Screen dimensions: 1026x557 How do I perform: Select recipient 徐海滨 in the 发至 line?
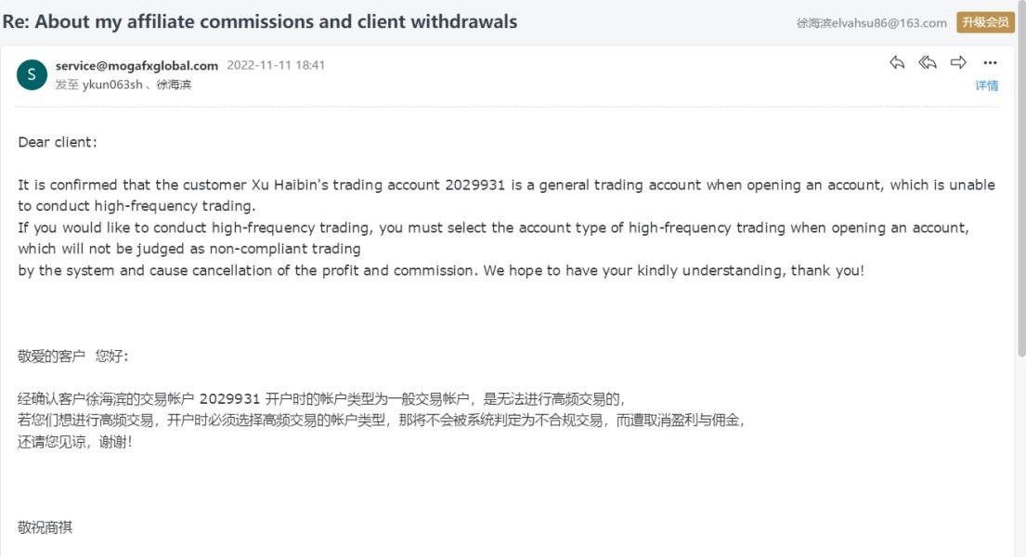(174, 84)
